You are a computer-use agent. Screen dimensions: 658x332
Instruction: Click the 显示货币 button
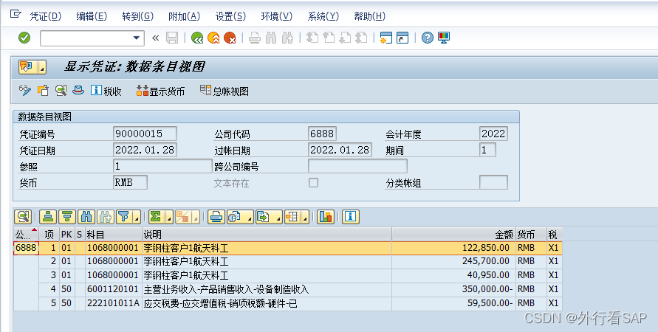pyautogui.click(x=161, y=91)
